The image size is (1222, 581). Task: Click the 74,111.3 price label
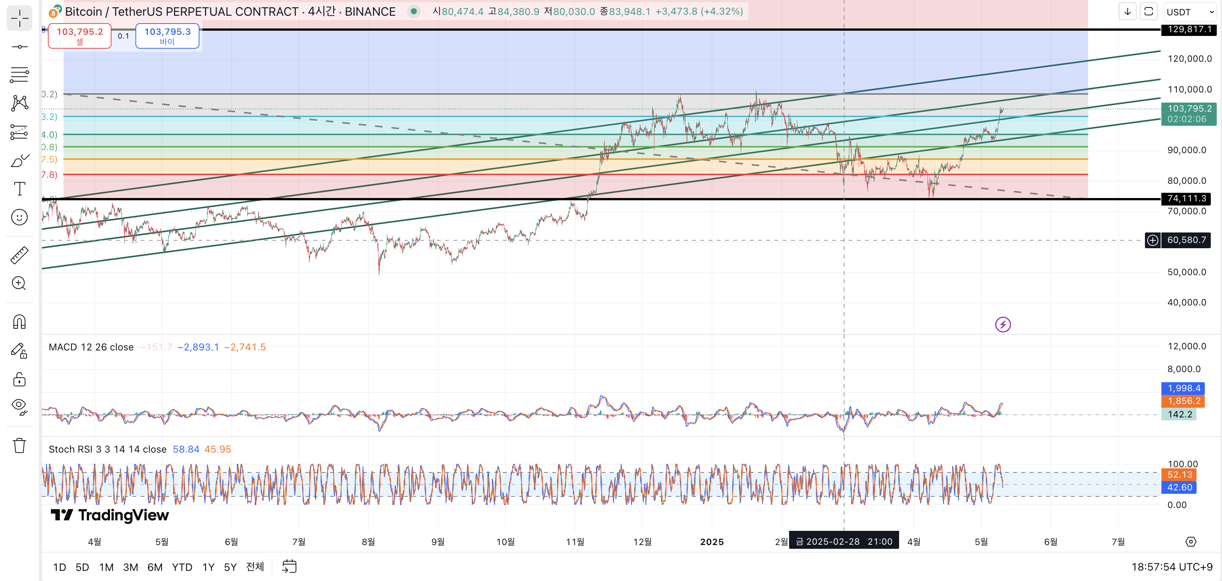[1186, 198]
